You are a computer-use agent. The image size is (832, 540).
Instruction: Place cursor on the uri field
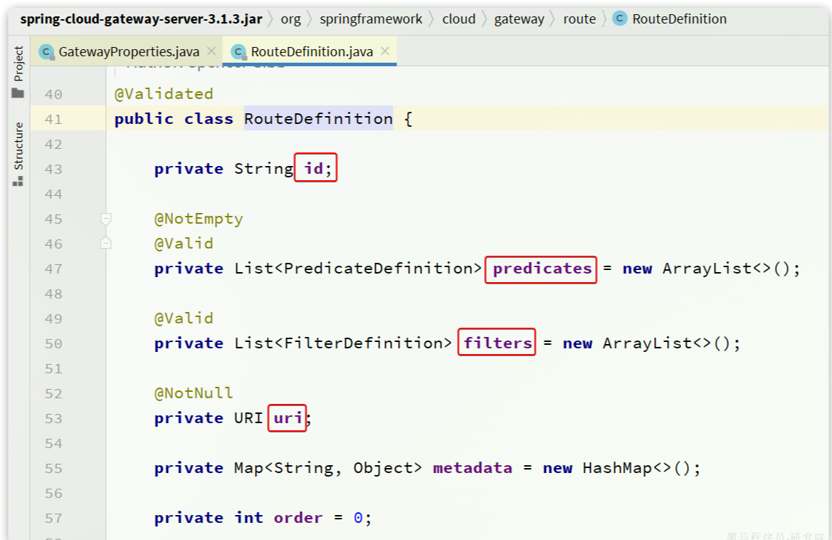pyautogui.click(x=288, y=418)
